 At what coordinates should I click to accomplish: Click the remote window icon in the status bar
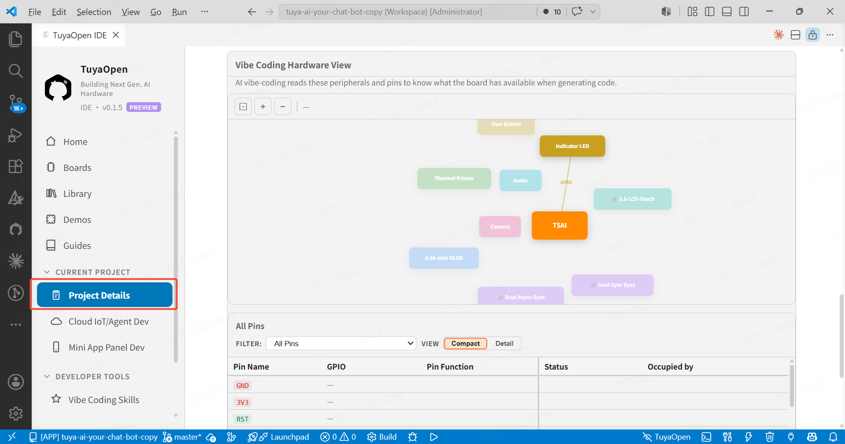click(x=12, y=437)
